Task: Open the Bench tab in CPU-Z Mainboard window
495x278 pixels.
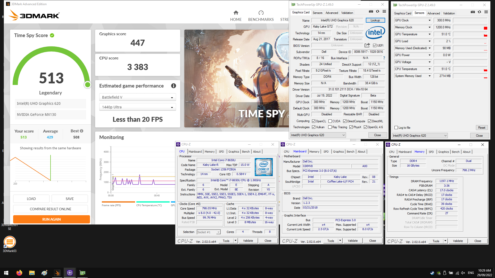Action: click(350, 152)
